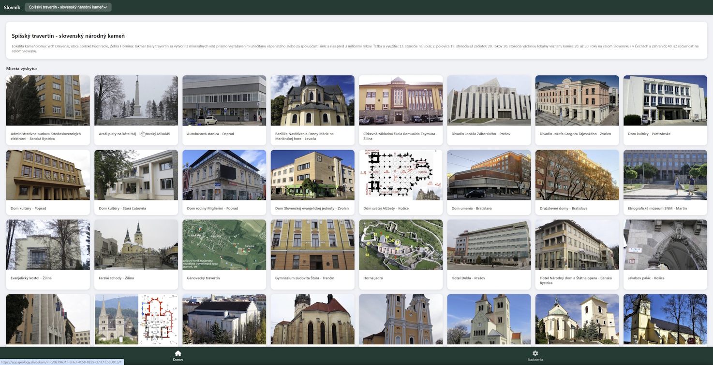Click Družstevné domy Bratislava card
Viewport: 713px width, 365px height.
pos(577,182)
